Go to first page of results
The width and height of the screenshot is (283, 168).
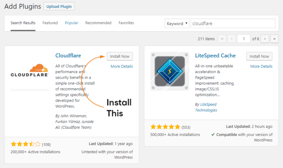(222, 39)
